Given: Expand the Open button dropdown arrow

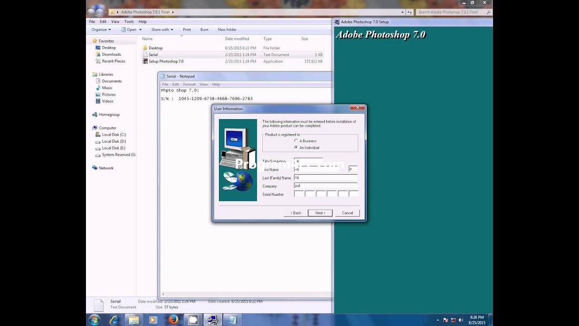Looking at the screenshot, I should tap(141, 30).
